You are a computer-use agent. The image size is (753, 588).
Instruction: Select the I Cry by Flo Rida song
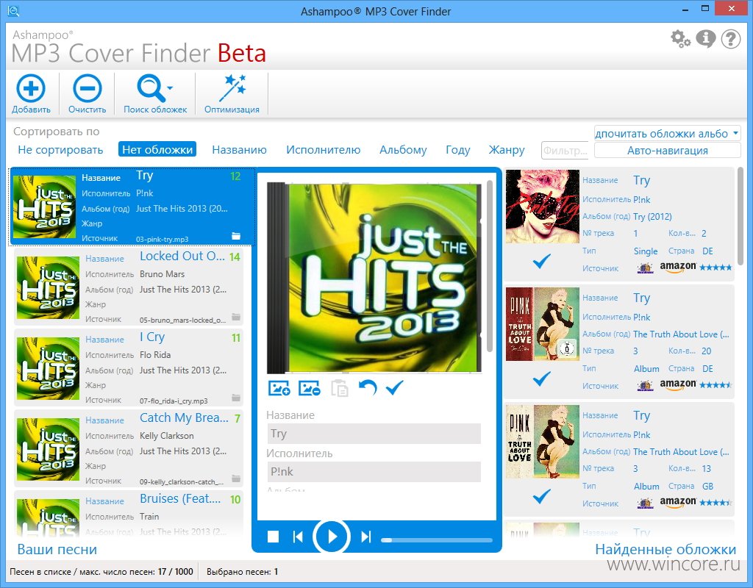(128, 367)
